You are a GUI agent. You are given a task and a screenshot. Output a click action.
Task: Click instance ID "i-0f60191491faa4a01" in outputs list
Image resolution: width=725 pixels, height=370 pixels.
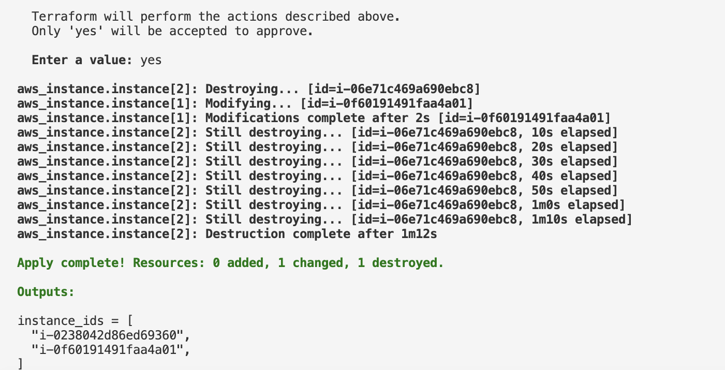(111, 350)
